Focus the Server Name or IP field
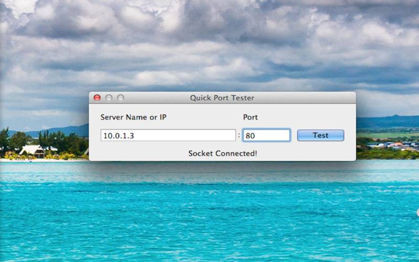Image resolution: width=419 pixels, height=262 pixels. pyautogui.click(x=168, y=135)
